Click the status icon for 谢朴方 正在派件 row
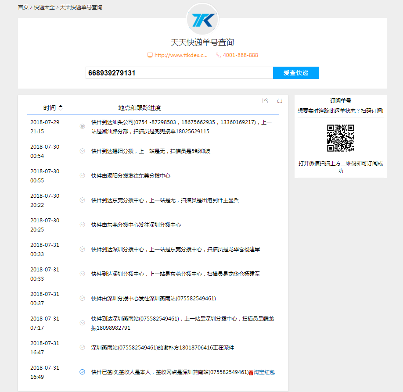This screenshot has width=403, height=392. [82, 347]
